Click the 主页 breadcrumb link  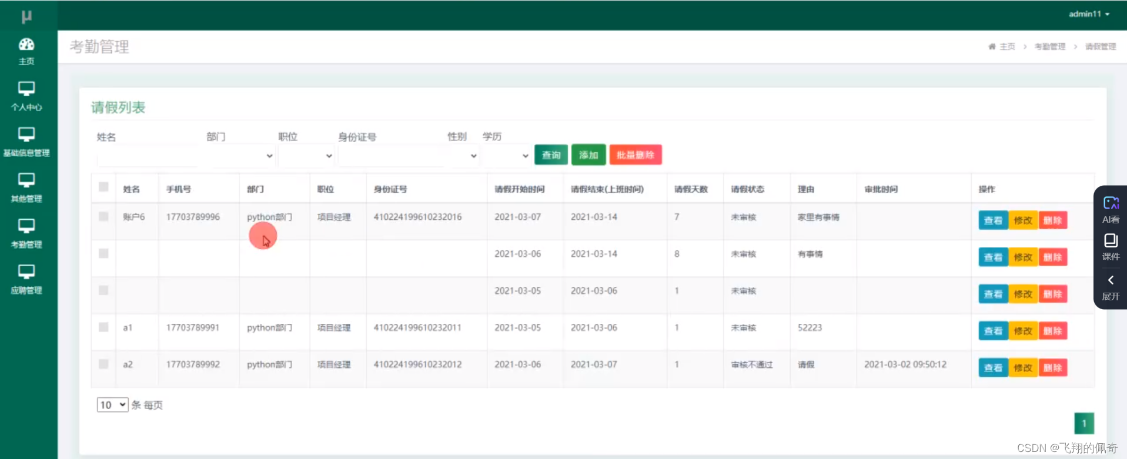click(x=1007, y=46)
